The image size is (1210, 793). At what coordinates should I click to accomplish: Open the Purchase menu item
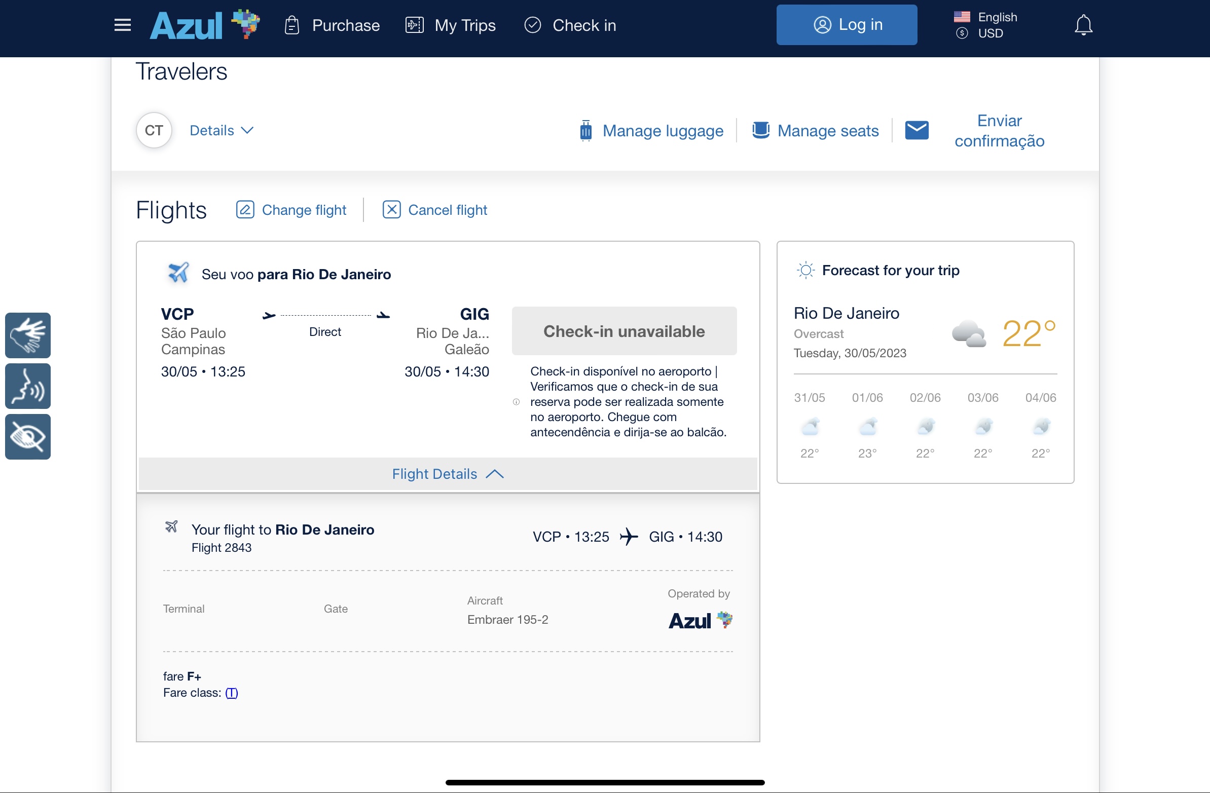pos(332,25)
